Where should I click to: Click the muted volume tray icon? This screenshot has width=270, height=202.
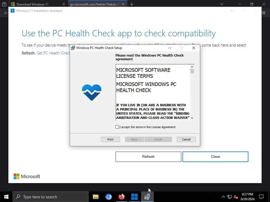(236, 197)
